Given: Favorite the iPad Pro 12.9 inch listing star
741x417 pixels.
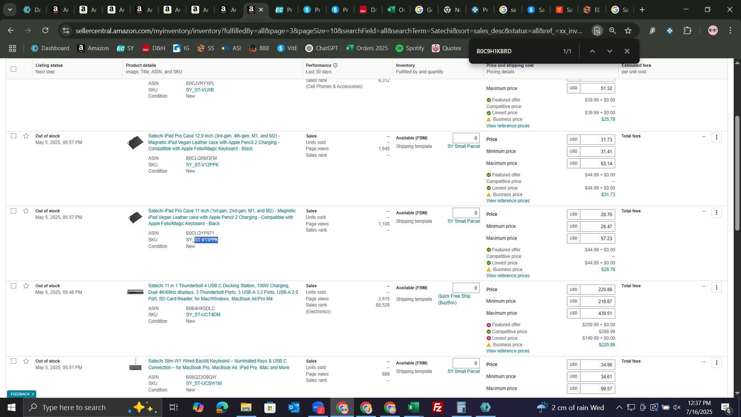Looking at the screenshot, I should (26, 136).
